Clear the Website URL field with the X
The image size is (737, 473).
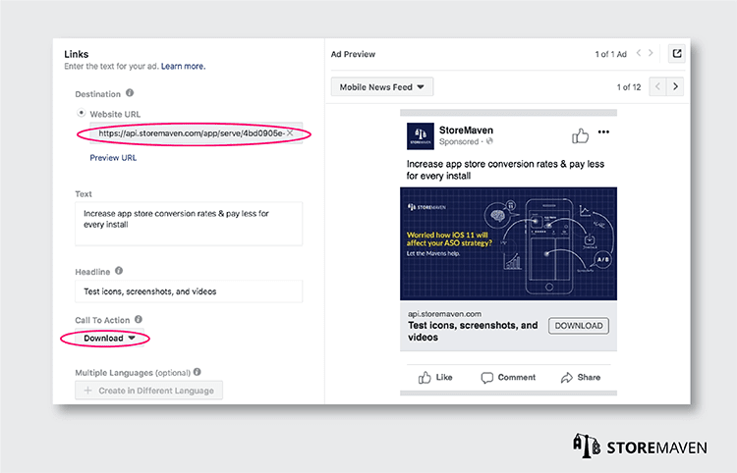[290, 133]
